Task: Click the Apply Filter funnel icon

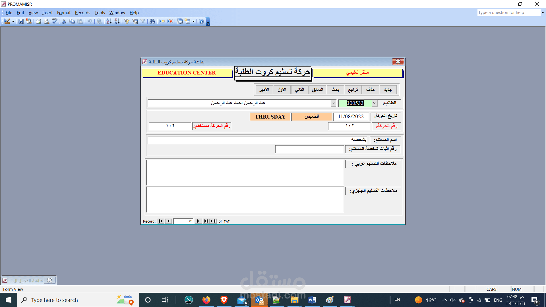Action: pyautogui.click(x=143, y=21)
